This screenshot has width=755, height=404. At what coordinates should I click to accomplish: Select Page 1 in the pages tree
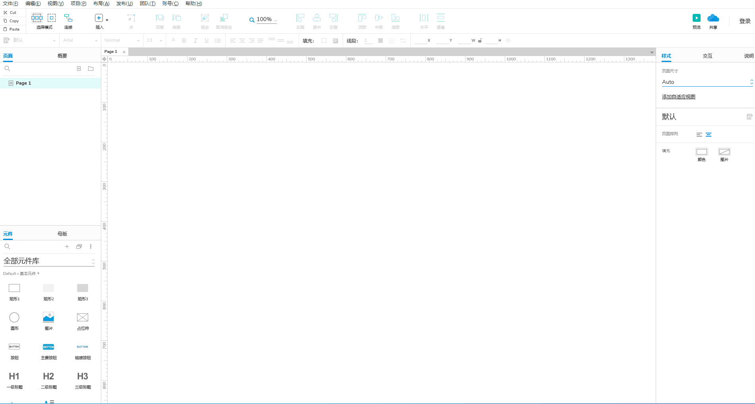coord(23,83)
